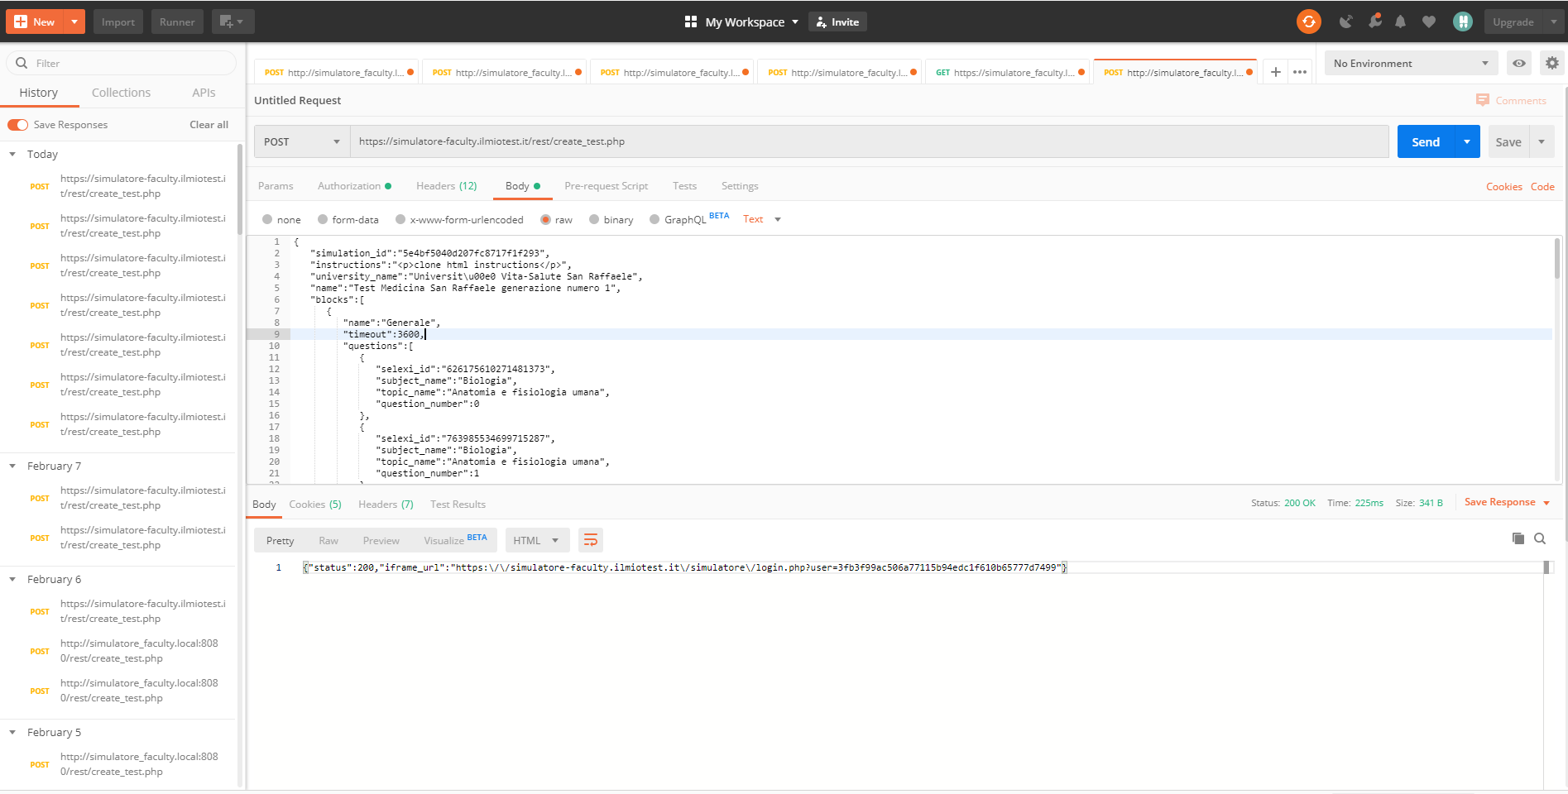Screen dimensions: 1568x794
Task: Copy response to clipboard icon
Action: click(1518, 538)
